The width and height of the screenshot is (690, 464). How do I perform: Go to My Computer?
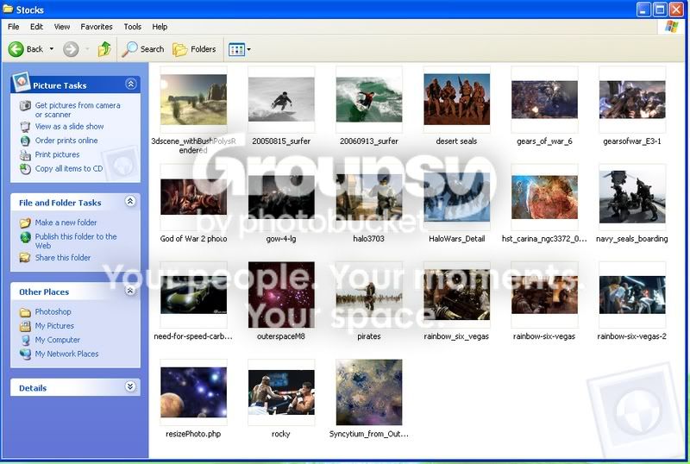[58, 340]
